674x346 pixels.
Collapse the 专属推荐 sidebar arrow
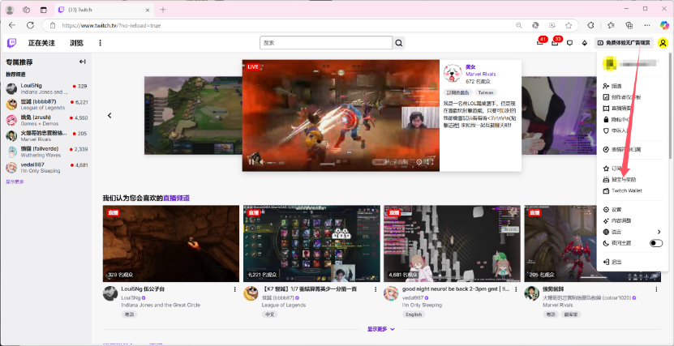(x=82, y=62)
